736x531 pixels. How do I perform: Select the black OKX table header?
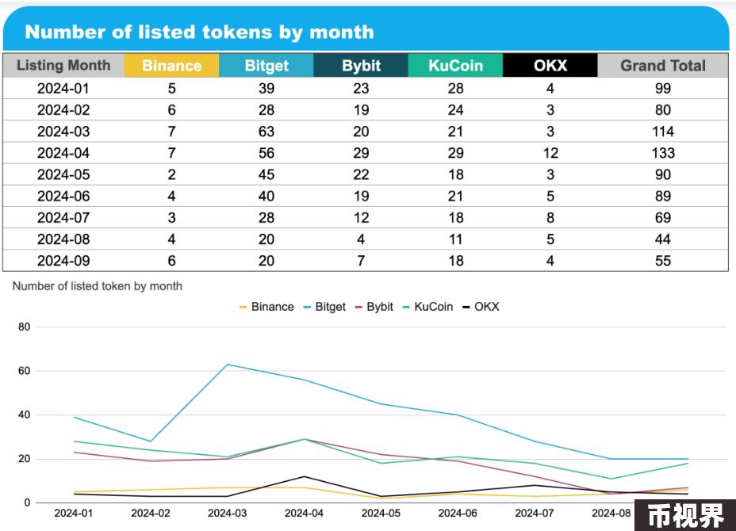coord(550,65)
